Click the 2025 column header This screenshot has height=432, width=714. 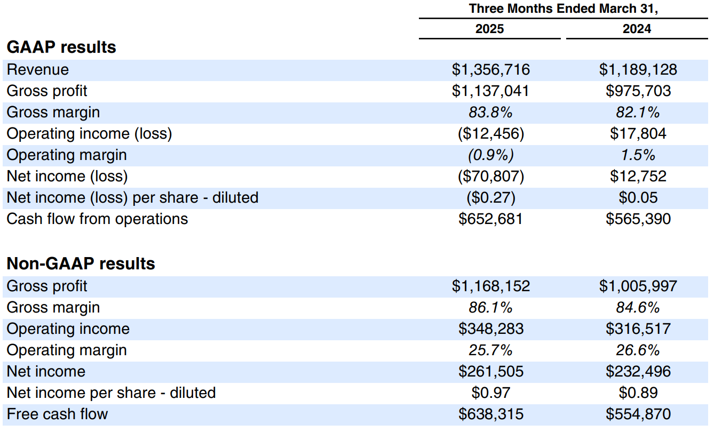point(489,29)
